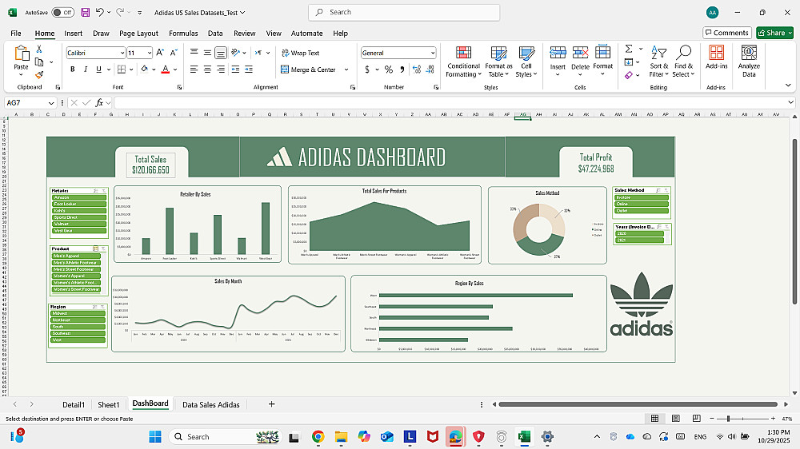This screenshot has width=800, height=449.
Task: Open Find & Select options
Action: (x=683, y=62)
